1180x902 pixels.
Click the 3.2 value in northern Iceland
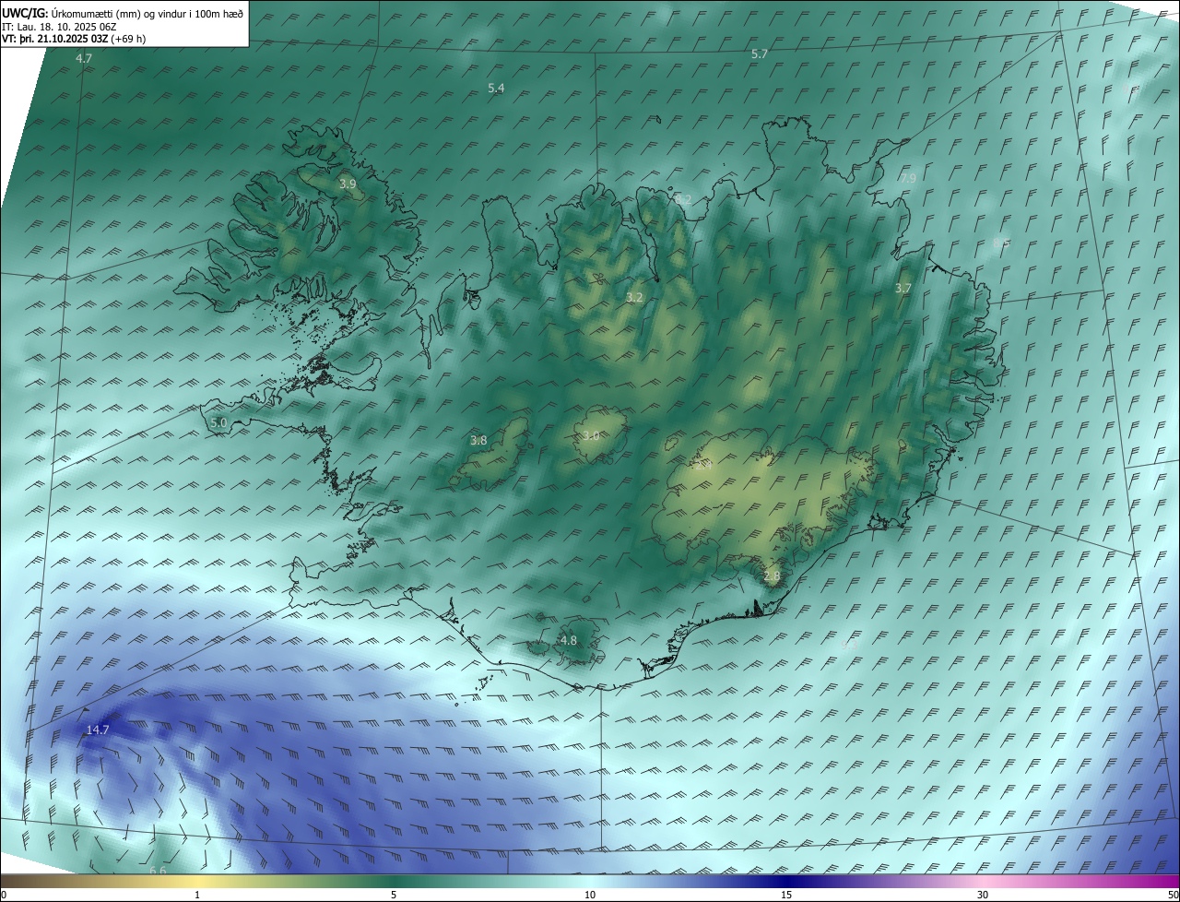[634, 297]
